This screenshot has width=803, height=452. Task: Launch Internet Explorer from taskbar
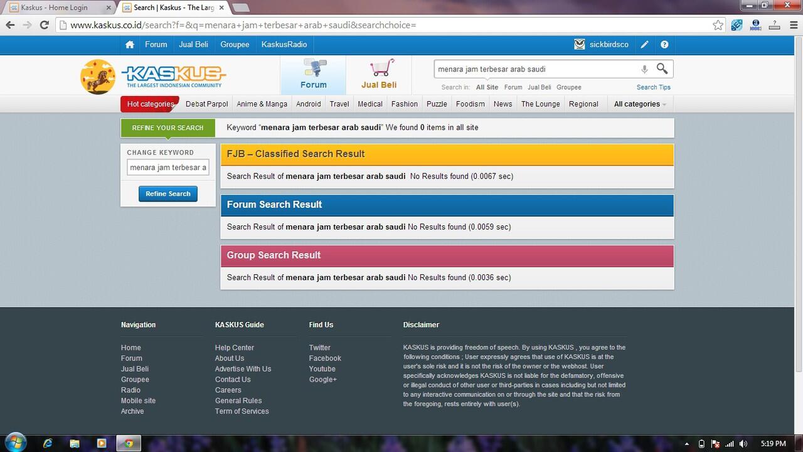point(48,443)
